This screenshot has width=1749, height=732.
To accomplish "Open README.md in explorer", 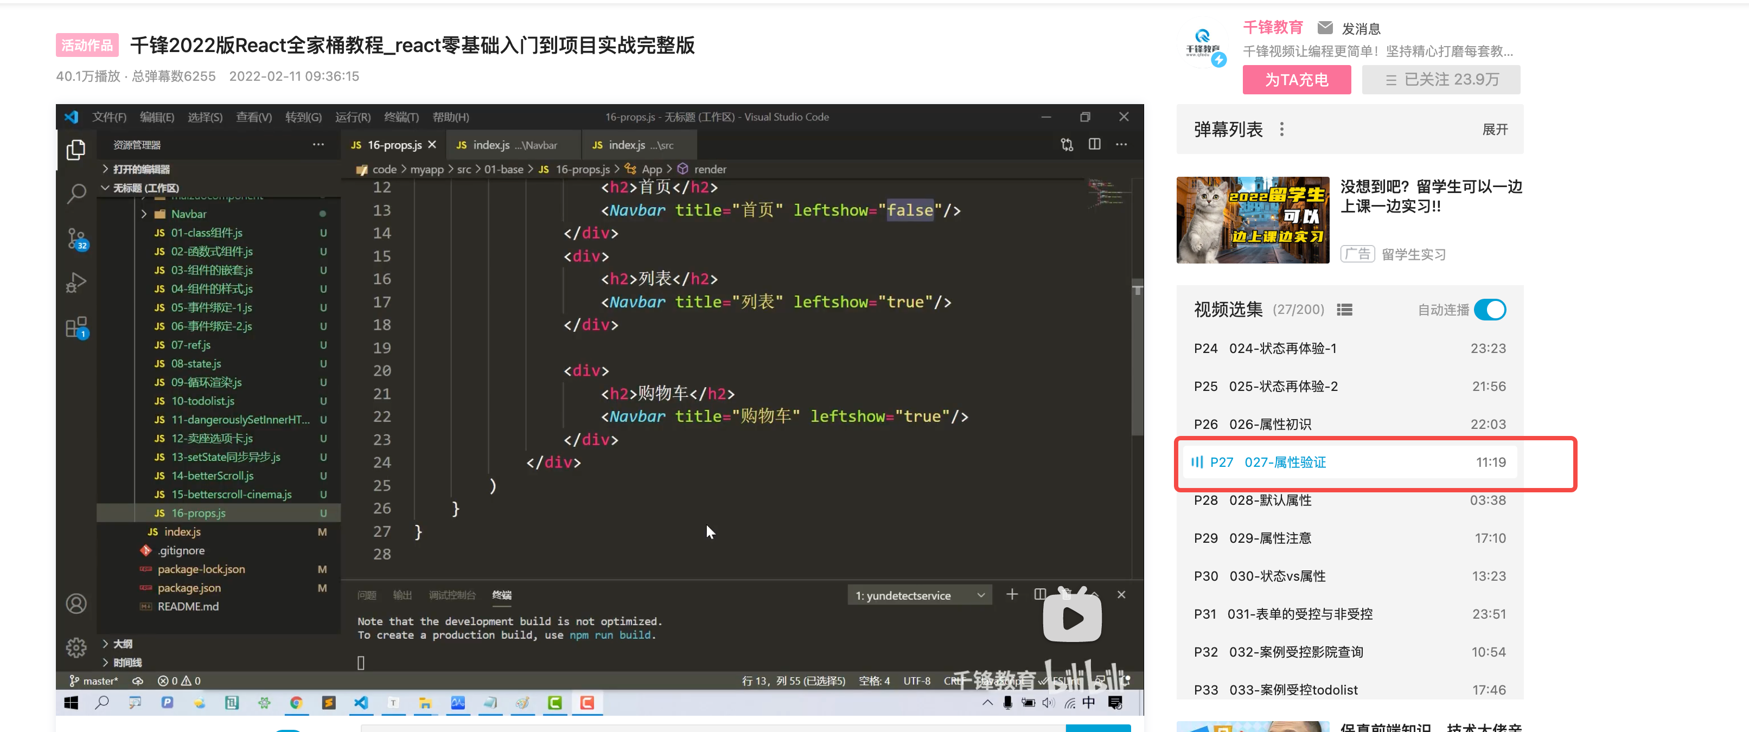I will (x=188, y=607).
